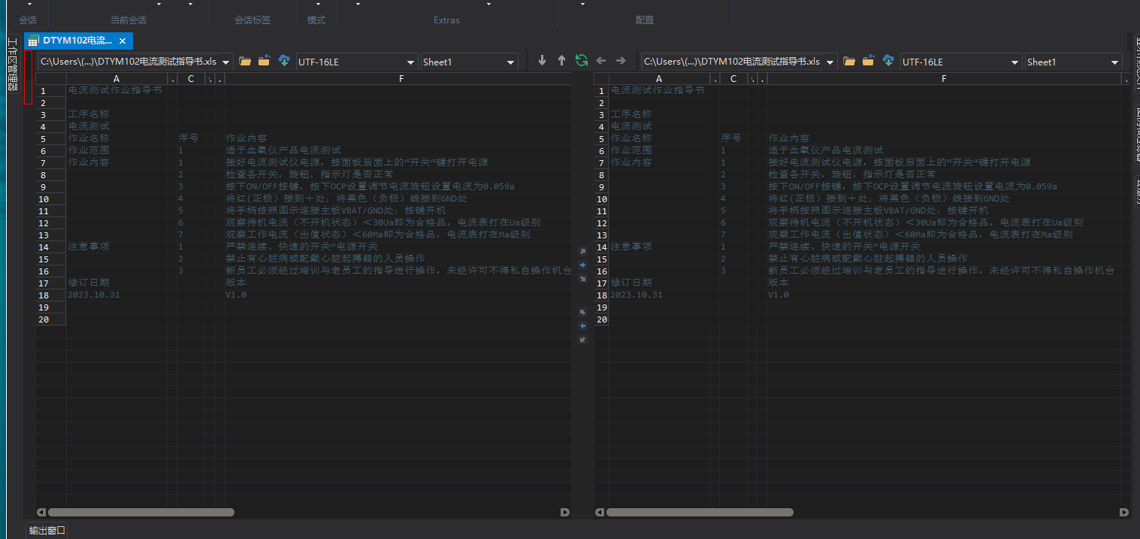Close the DTYM102 session tab
Viewport: 1140px width, 539px height.
pos(122,41)
